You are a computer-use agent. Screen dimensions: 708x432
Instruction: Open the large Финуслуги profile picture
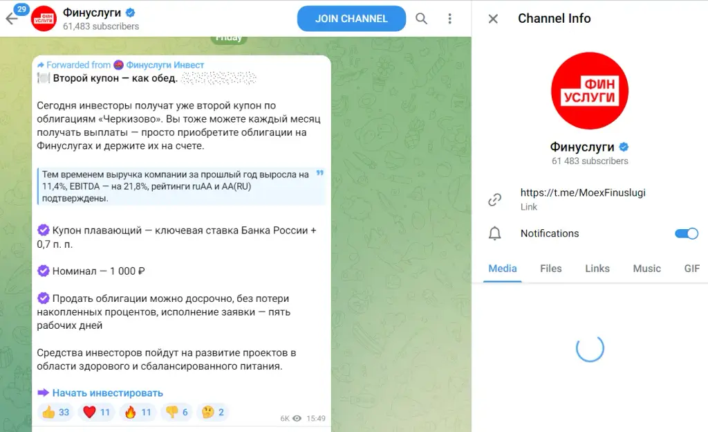[590, 91]
